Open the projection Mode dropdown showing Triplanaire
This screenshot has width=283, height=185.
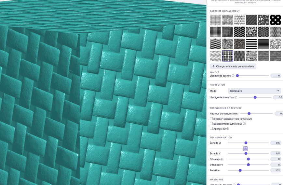254,91
